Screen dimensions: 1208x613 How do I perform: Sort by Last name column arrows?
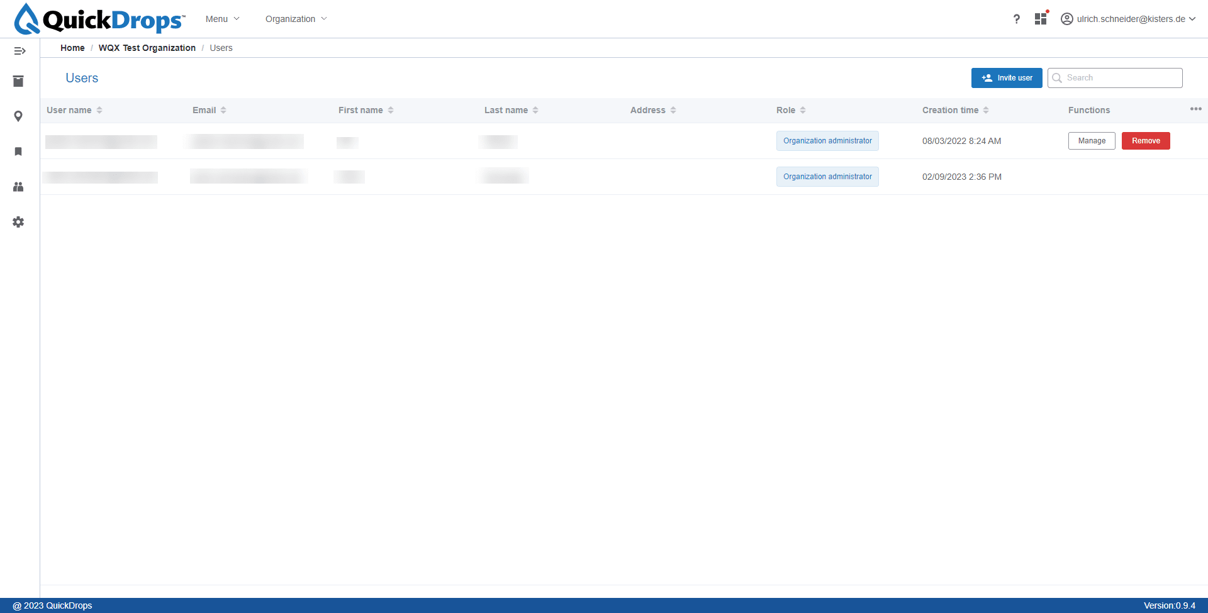tap(535, 110)
